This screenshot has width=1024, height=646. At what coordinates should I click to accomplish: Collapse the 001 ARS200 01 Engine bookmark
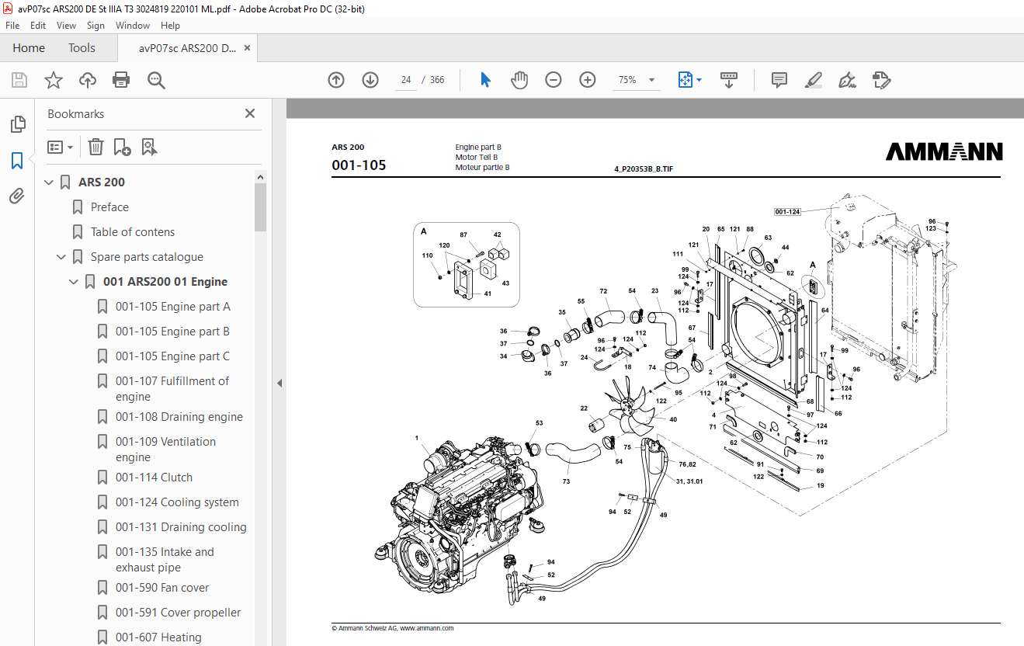pyautogui.click(x=74, y=282)
